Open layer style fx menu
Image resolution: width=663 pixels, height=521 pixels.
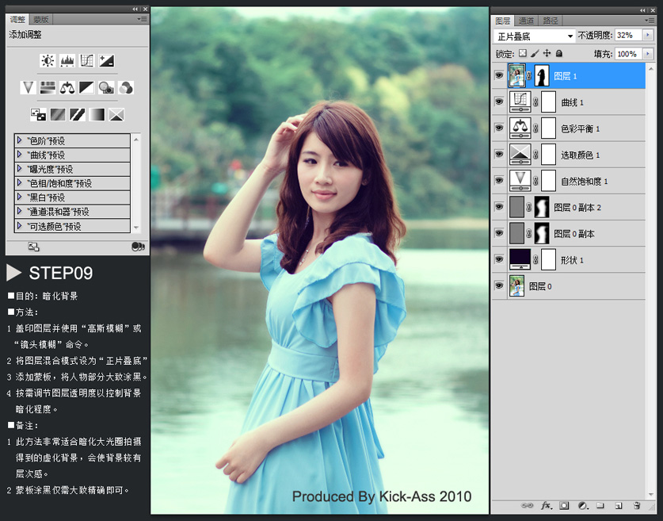coord(546,505)
